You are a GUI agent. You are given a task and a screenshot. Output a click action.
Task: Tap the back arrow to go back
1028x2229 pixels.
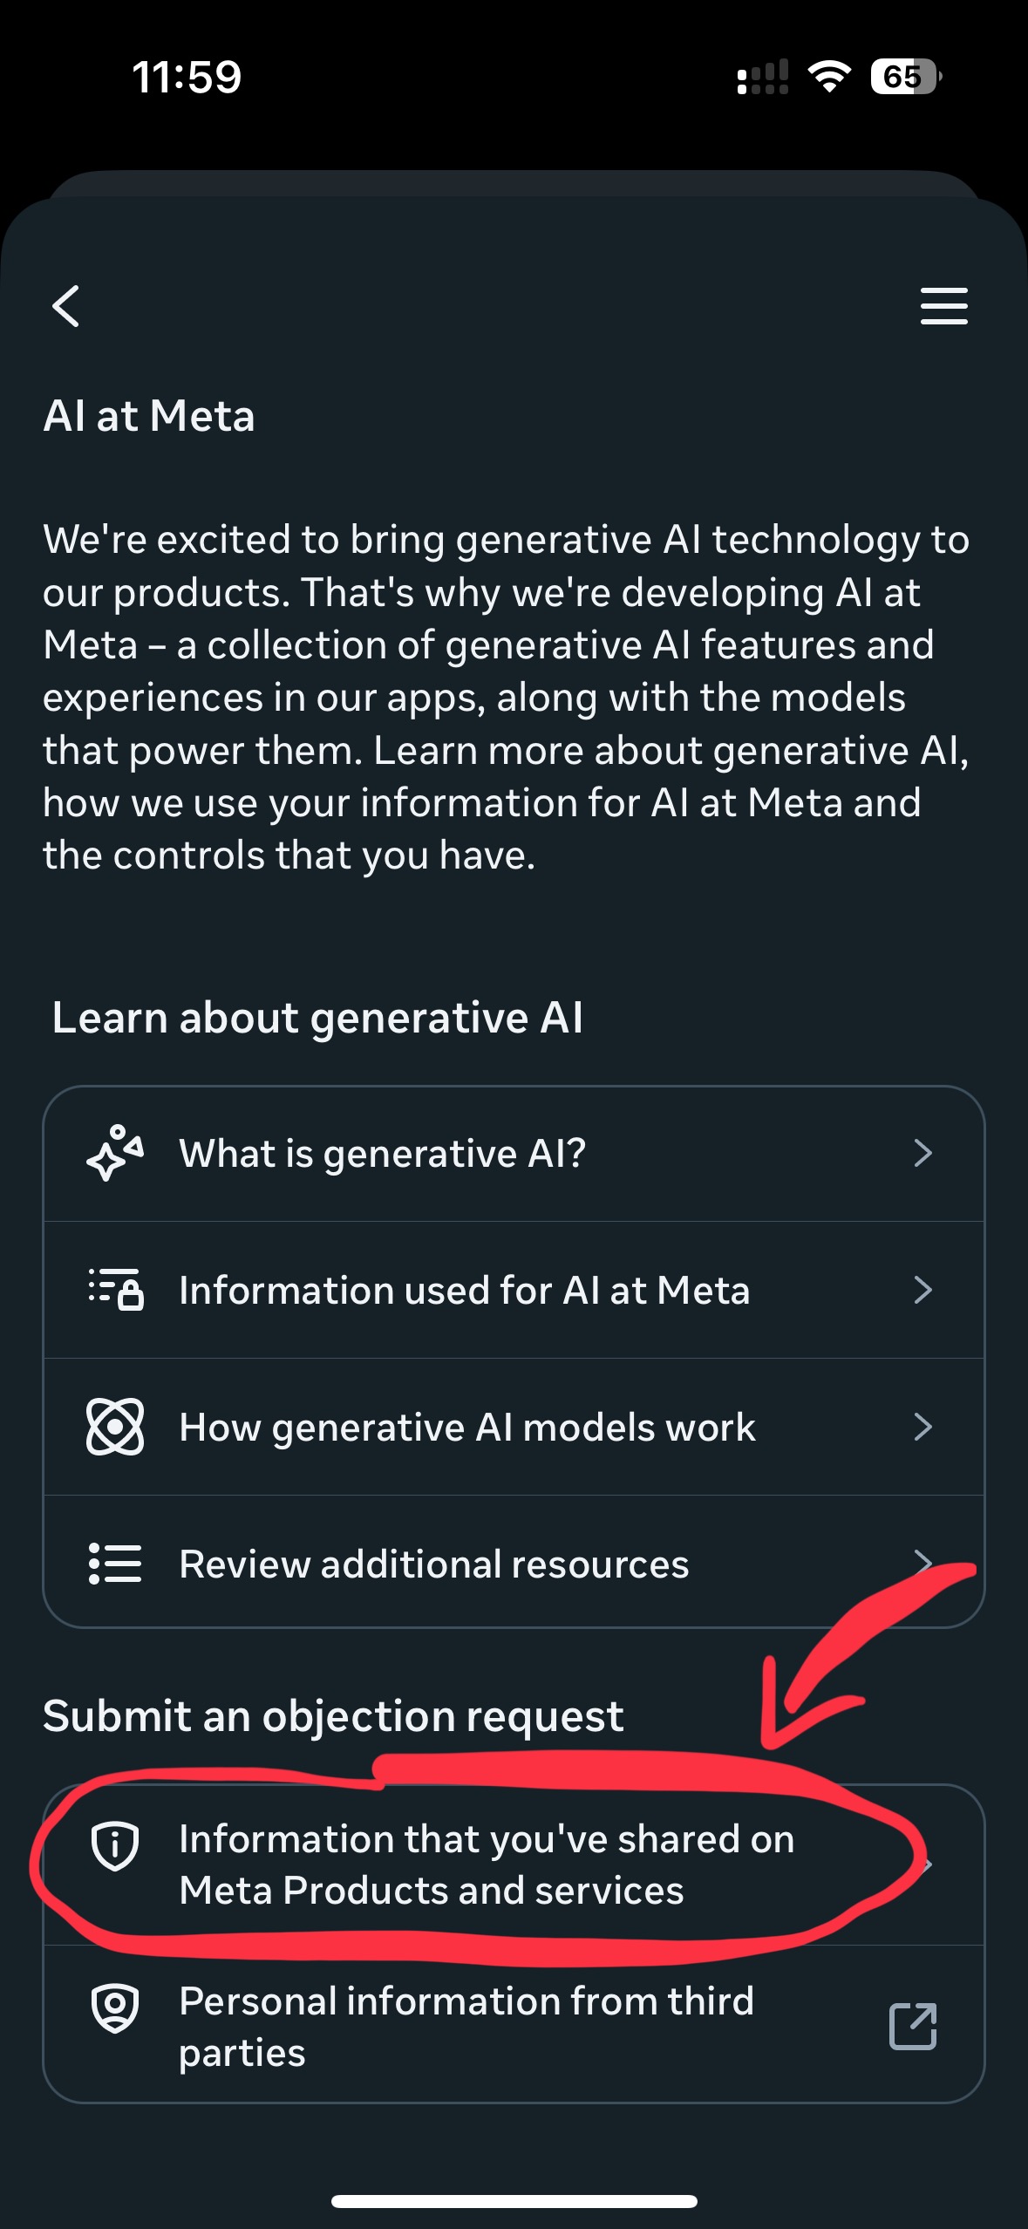tap(65, 307)
